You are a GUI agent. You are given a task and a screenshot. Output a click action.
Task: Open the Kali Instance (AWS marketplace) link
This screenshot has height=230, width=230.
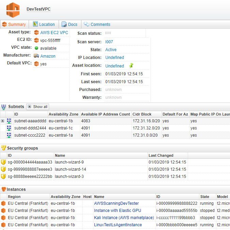tap(124, 217)
